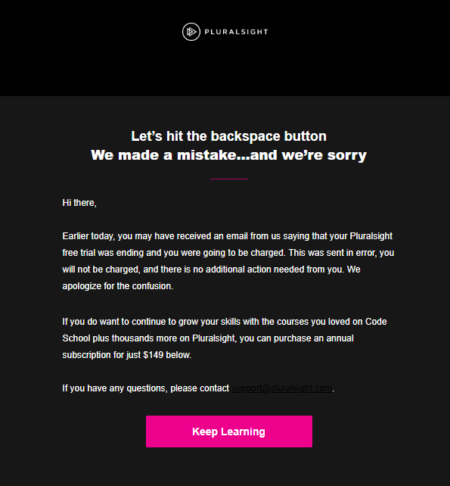Click the words "Code" at the end of the courses line
This screenshot has width=450, height=486.
[x=376, y=322]
